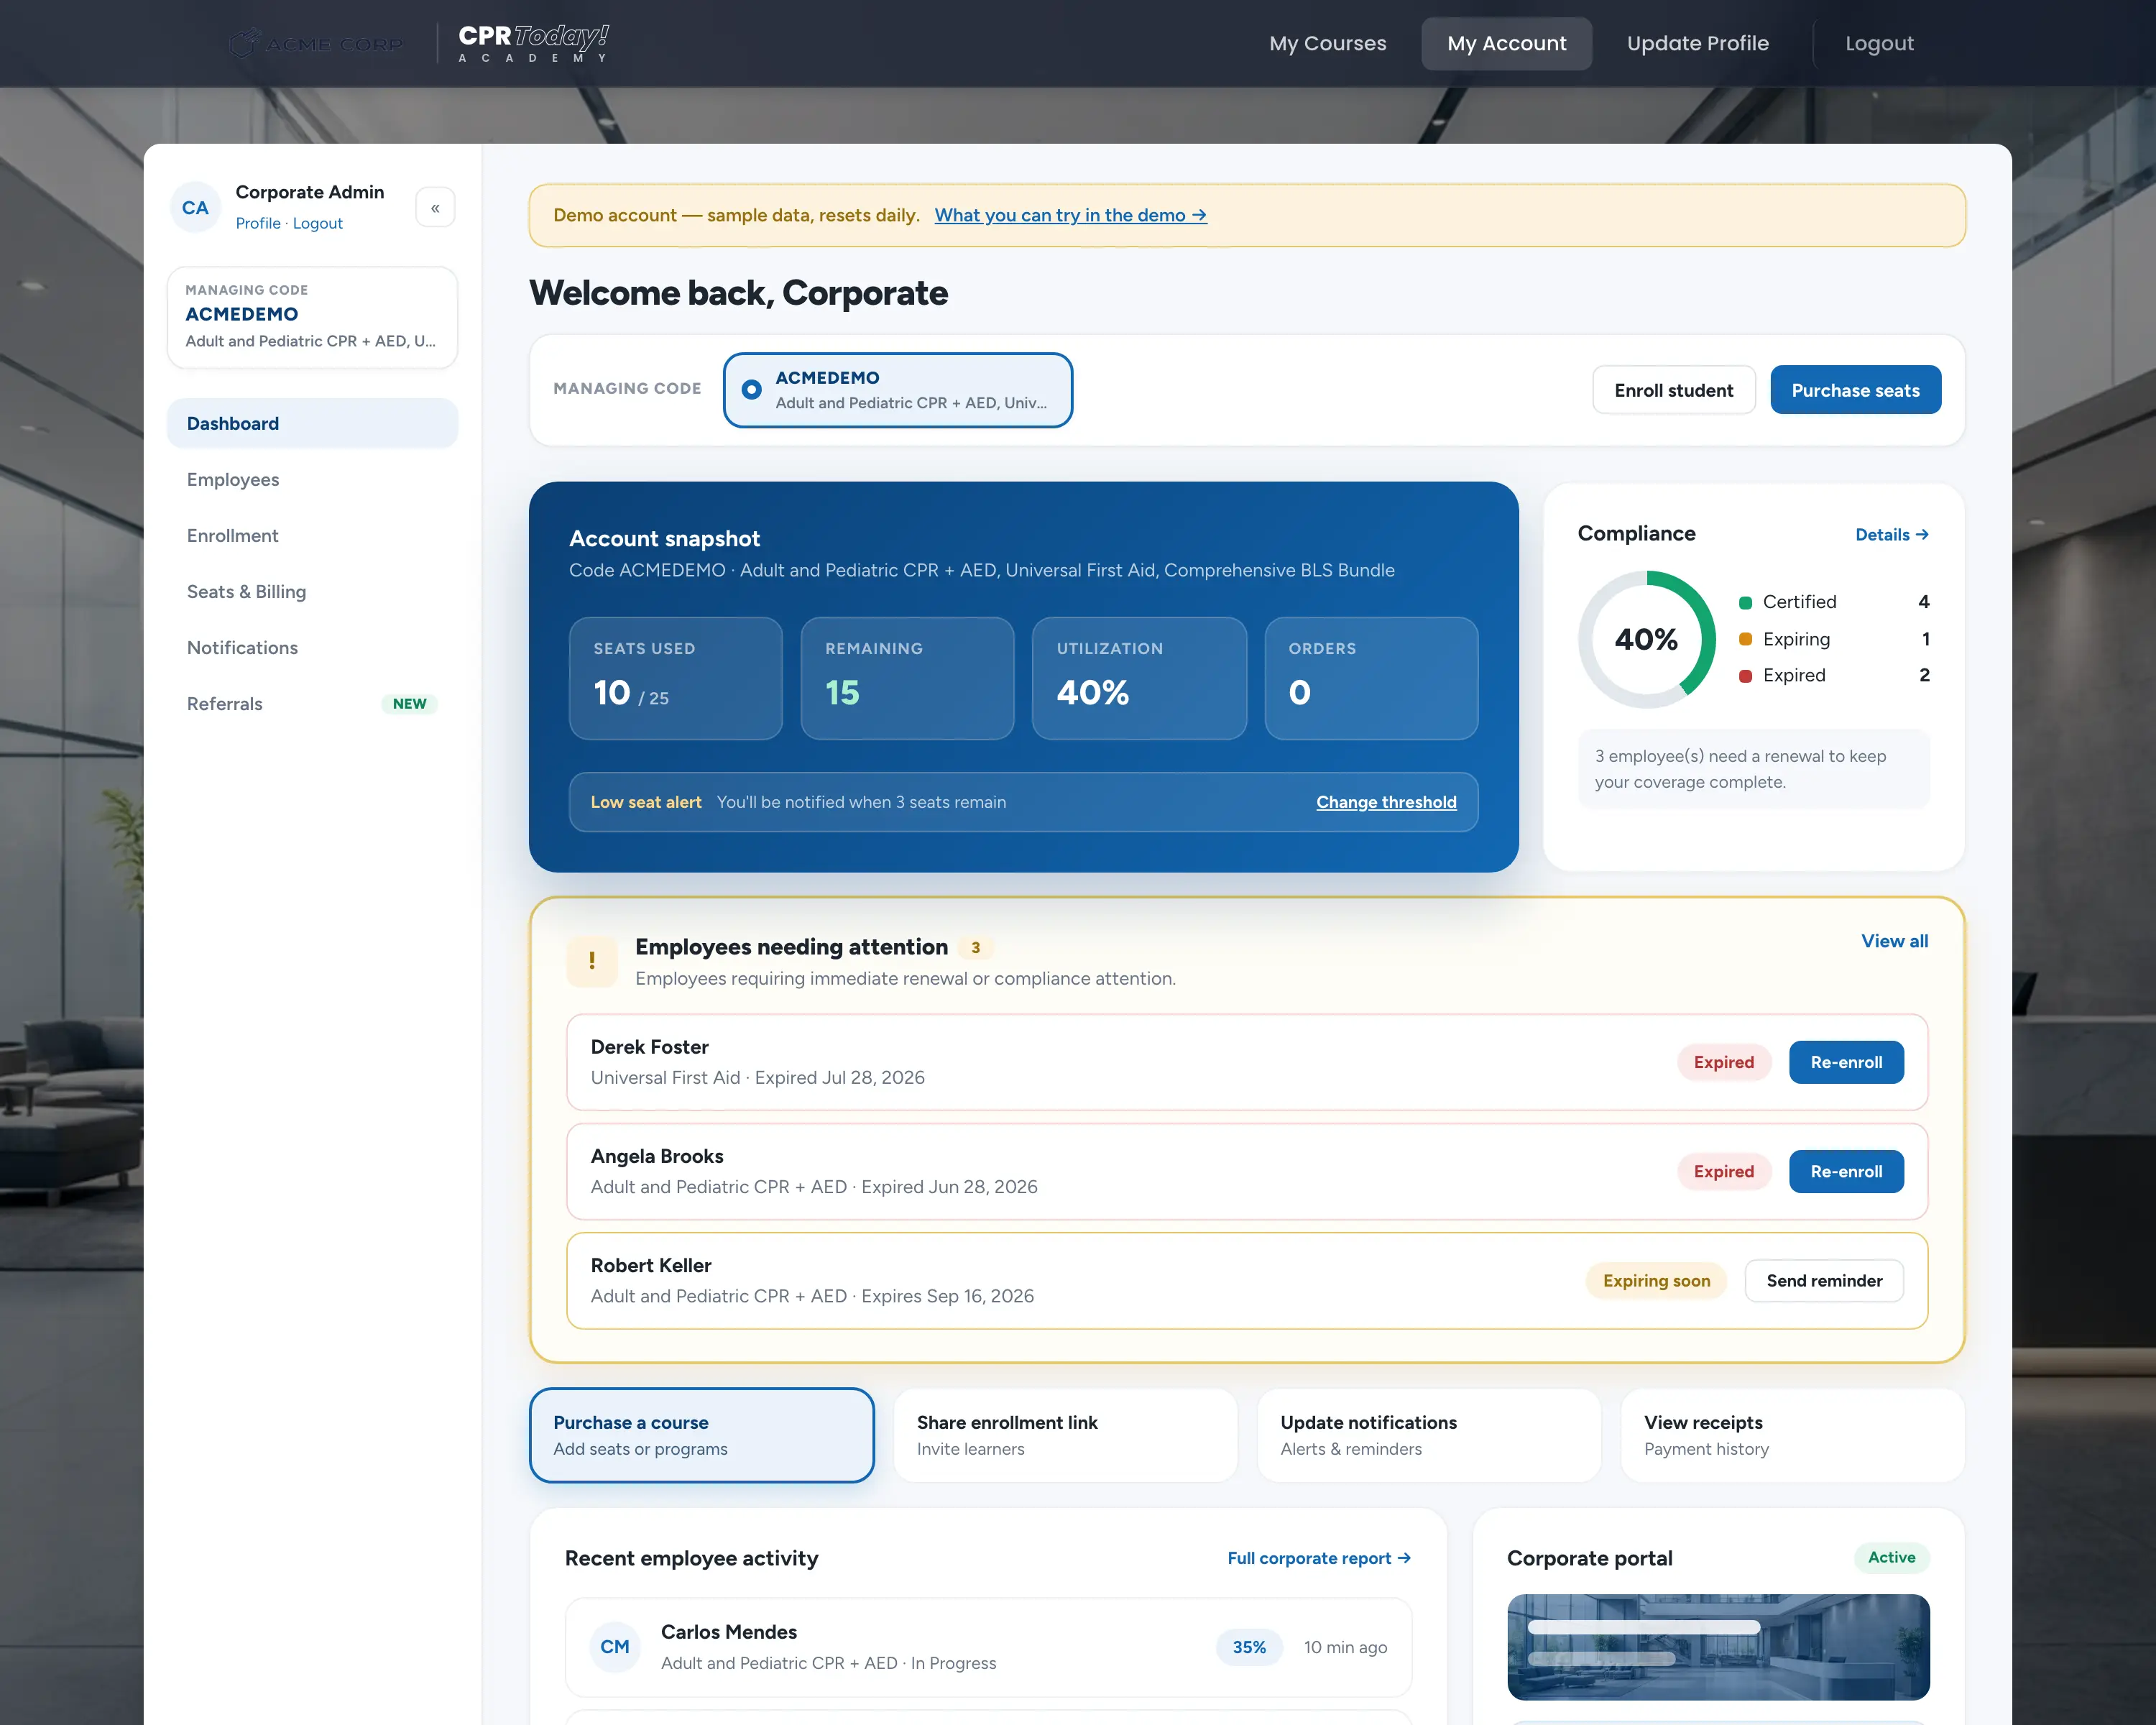Click the Seats Used stat tile
The image size is (2156, 1725).
(675, 678)
